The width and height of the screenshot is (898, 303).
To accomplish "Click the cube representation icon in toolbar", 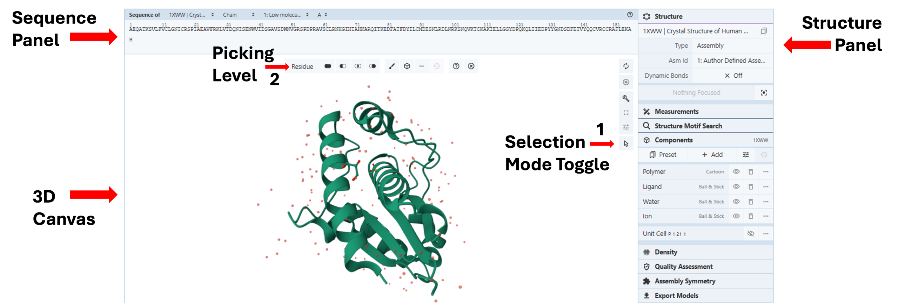I will click(x=407, y=66).
